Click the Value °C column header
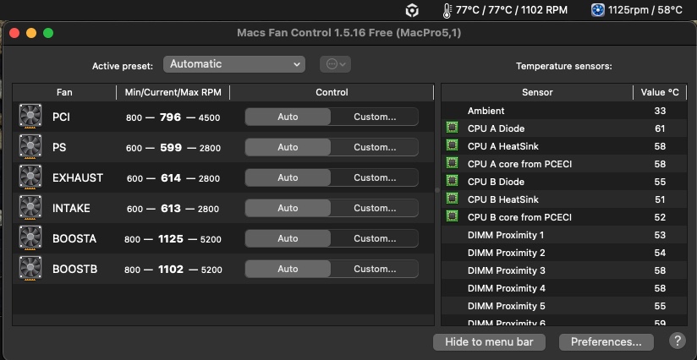The width and height of the screenshot is (697, 360). (x=660, y=92)
